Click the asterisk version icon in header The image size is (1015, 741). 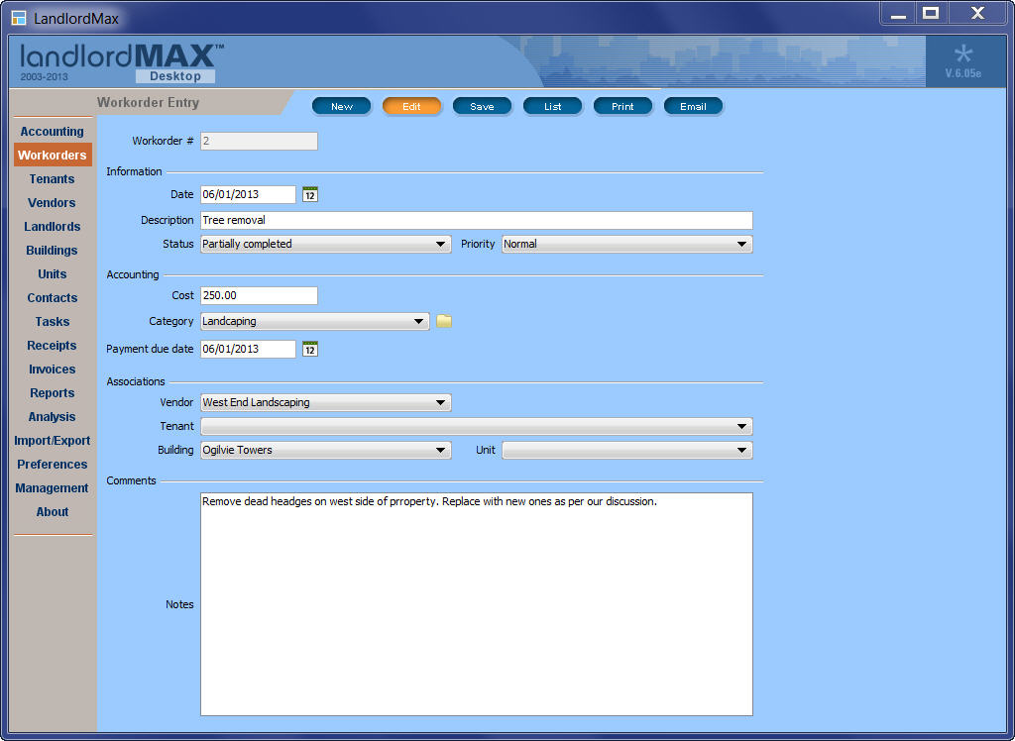pyautogui.click(x=963, y=54)
